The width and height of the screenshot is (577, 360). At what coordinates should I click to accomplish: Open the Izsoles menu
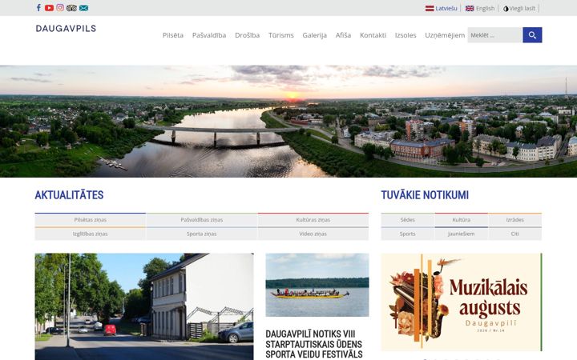pyautogui.click(x=406, y=35)
